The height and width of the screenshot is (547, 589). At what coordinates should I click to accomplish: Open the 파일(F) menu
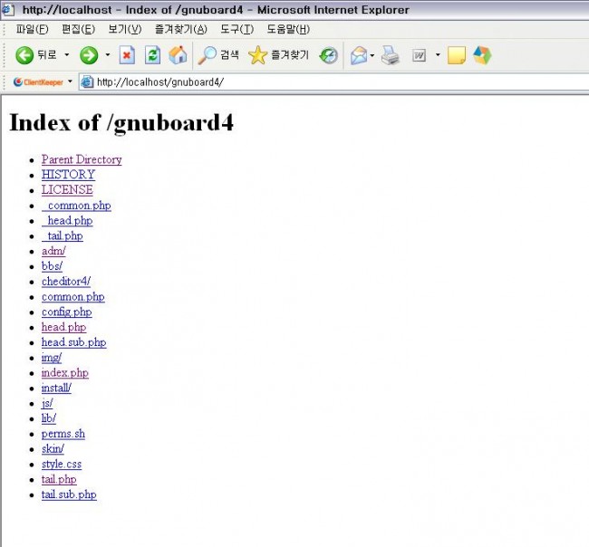coord(33,29)
